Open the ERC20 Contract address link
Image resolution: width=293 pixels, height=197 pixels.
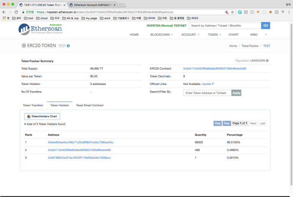point(215,69)
